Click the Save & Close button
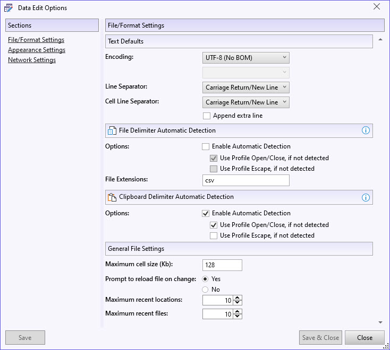Viewport: 390px width, 350px height. pyautogui.click(x=320, y=338)
